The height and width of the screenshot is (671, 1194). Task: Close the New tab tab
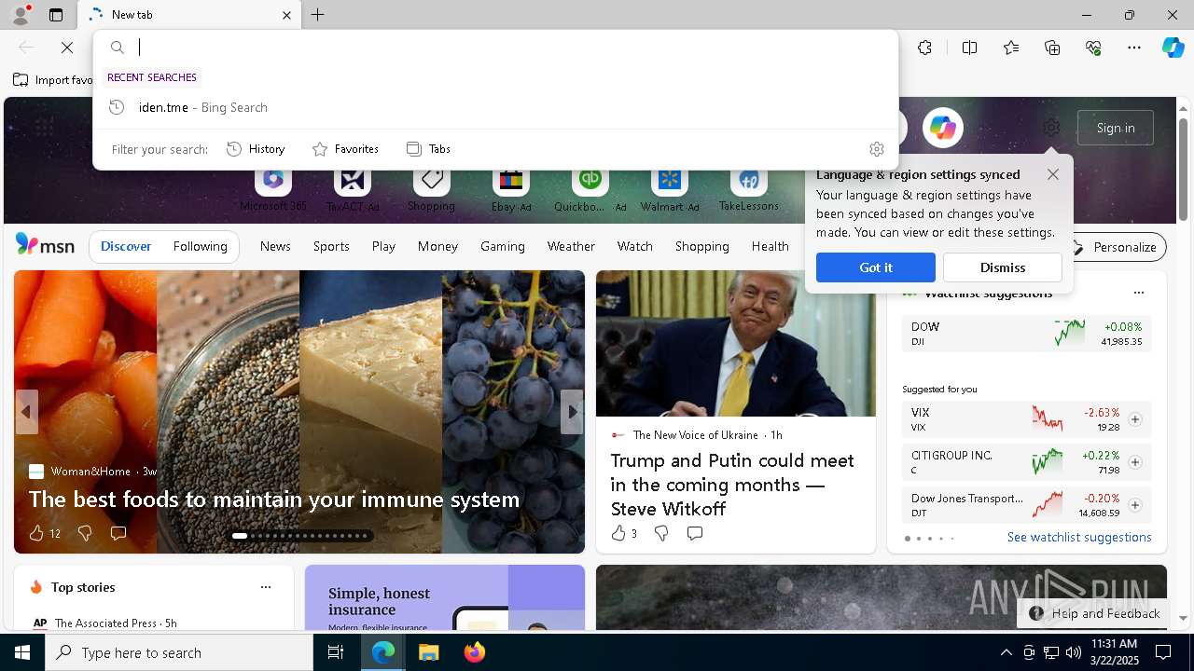286,15
